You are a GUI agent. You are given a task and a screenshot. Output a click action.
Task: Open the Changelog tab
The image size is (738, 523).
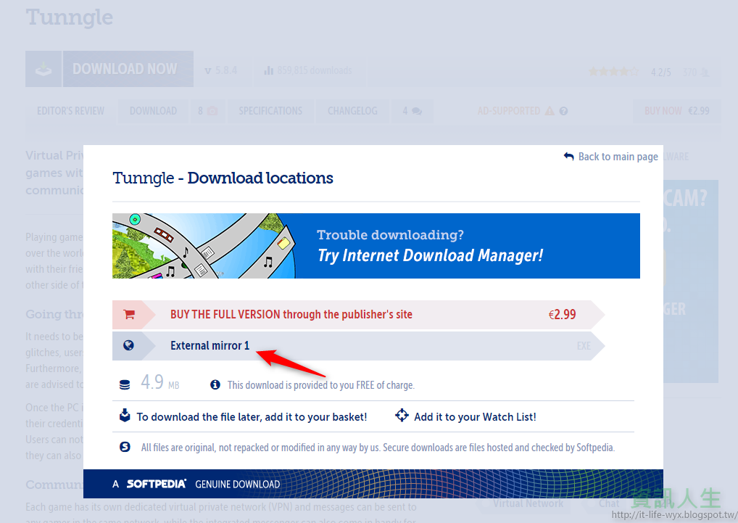(352, 111)
